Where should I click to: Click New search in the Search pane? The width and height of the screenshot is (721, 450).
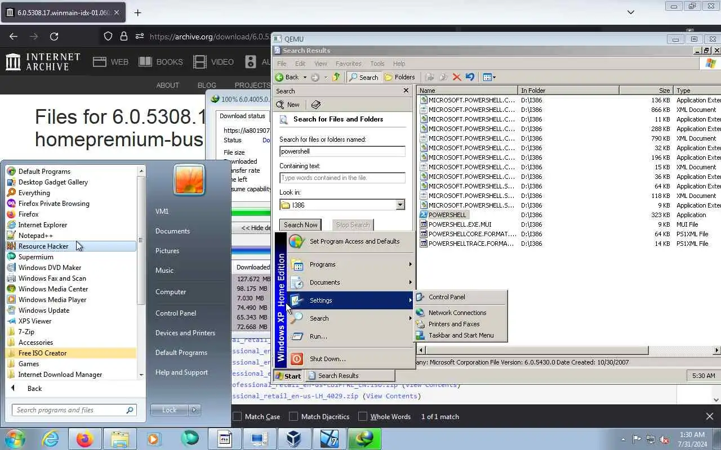tap(288, 105)
